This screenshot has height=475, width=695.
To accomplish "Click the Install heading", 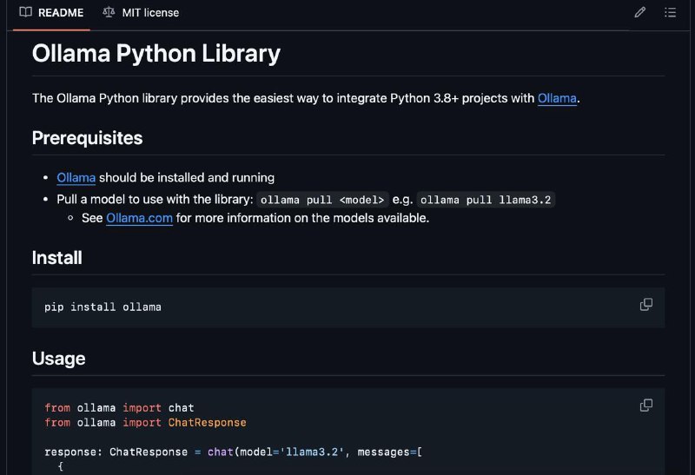I will coord(56,258).
